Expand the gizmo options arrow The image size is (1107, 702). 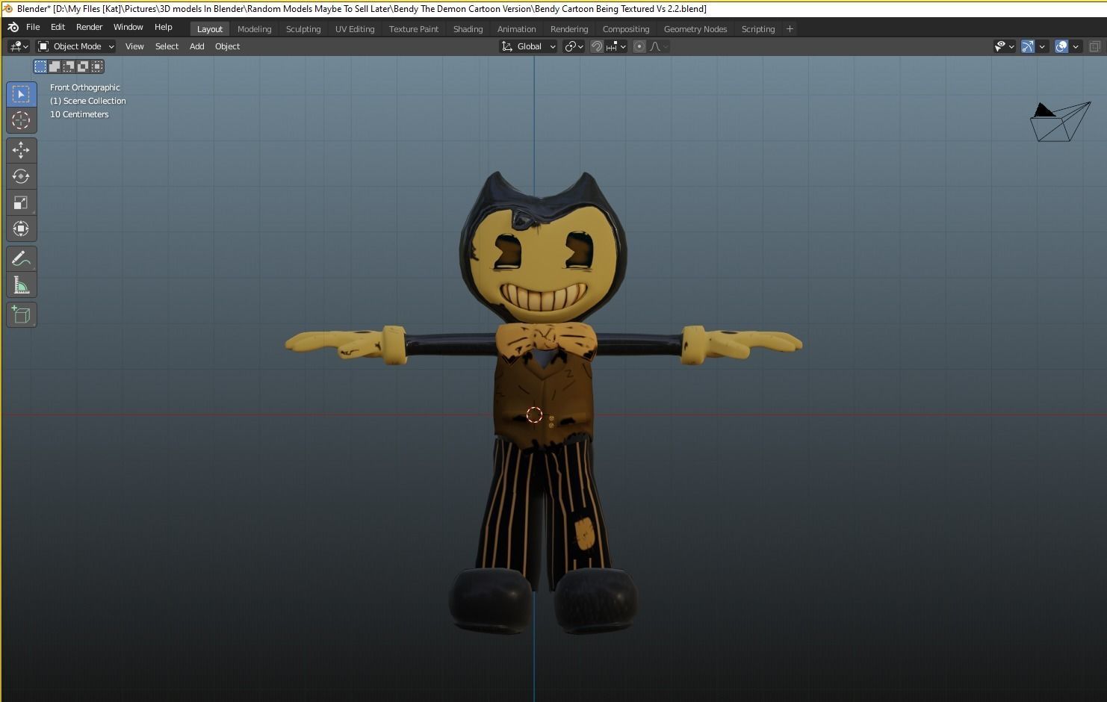pos(1042,46)
